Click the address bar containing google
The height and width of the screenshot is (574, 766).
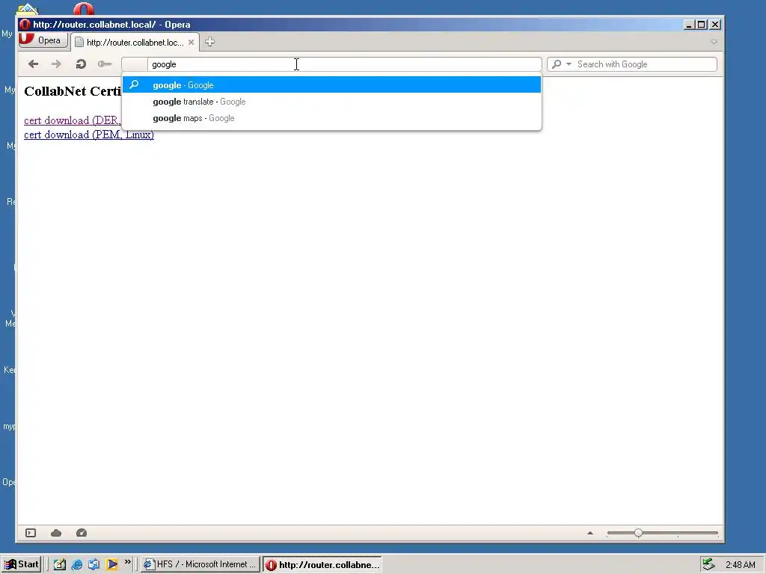(331, 64)
